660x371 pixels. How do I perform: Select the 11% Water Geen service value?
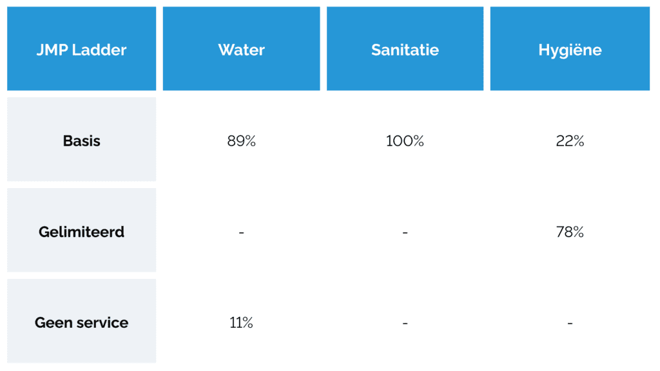point(241,323)
